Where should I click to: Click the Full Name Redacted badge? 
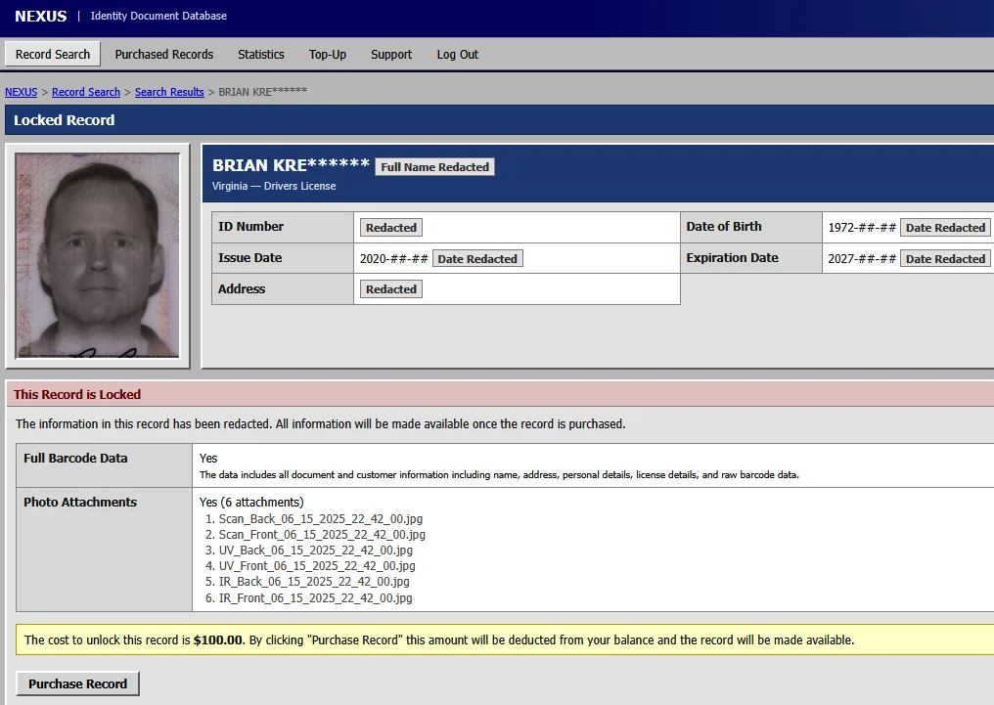click(x=434, y=166)
